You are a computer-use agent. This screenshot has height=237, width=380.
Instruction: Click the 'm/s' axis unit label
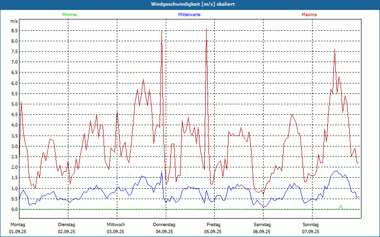click(x=14, y=21)
